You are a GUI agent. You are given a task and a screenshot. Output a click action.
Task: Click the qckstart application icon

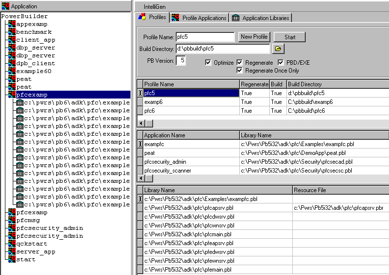pyautogui.click(x=12, y=244)
